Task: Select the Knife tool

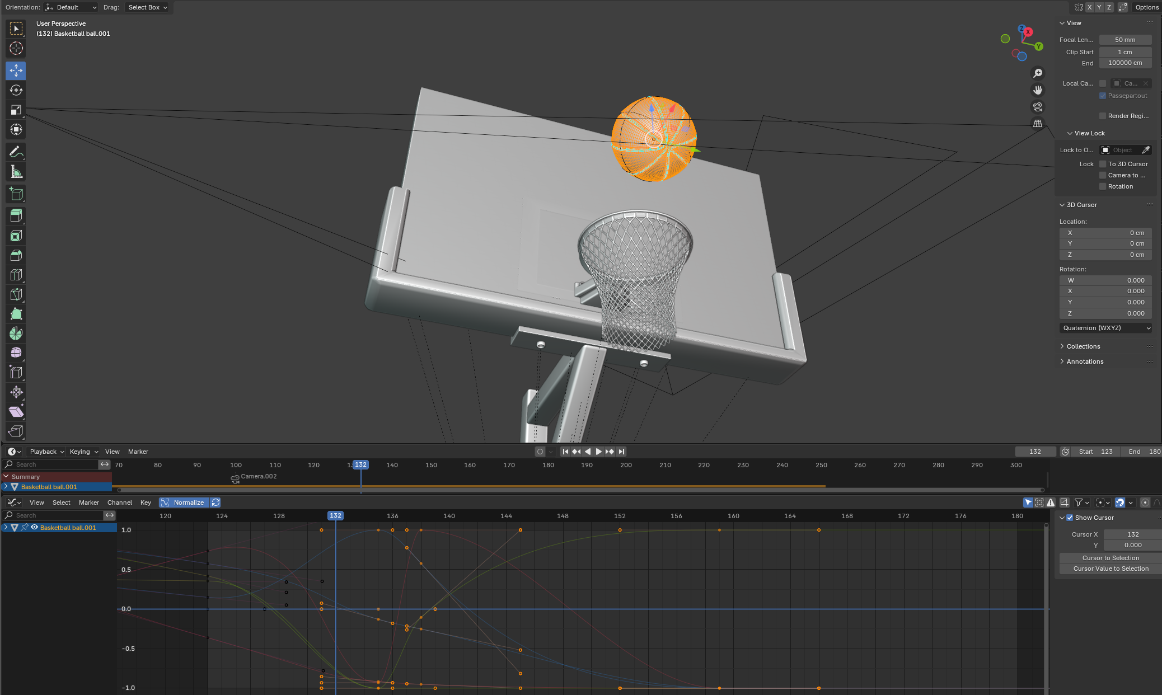Action: [16, 294]
